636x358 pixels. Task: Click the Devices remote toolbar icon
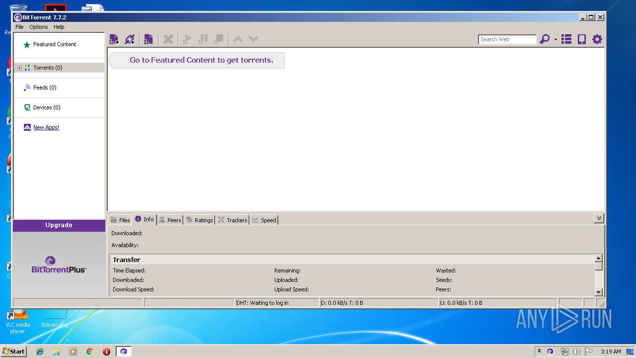[x=582, y=39]
